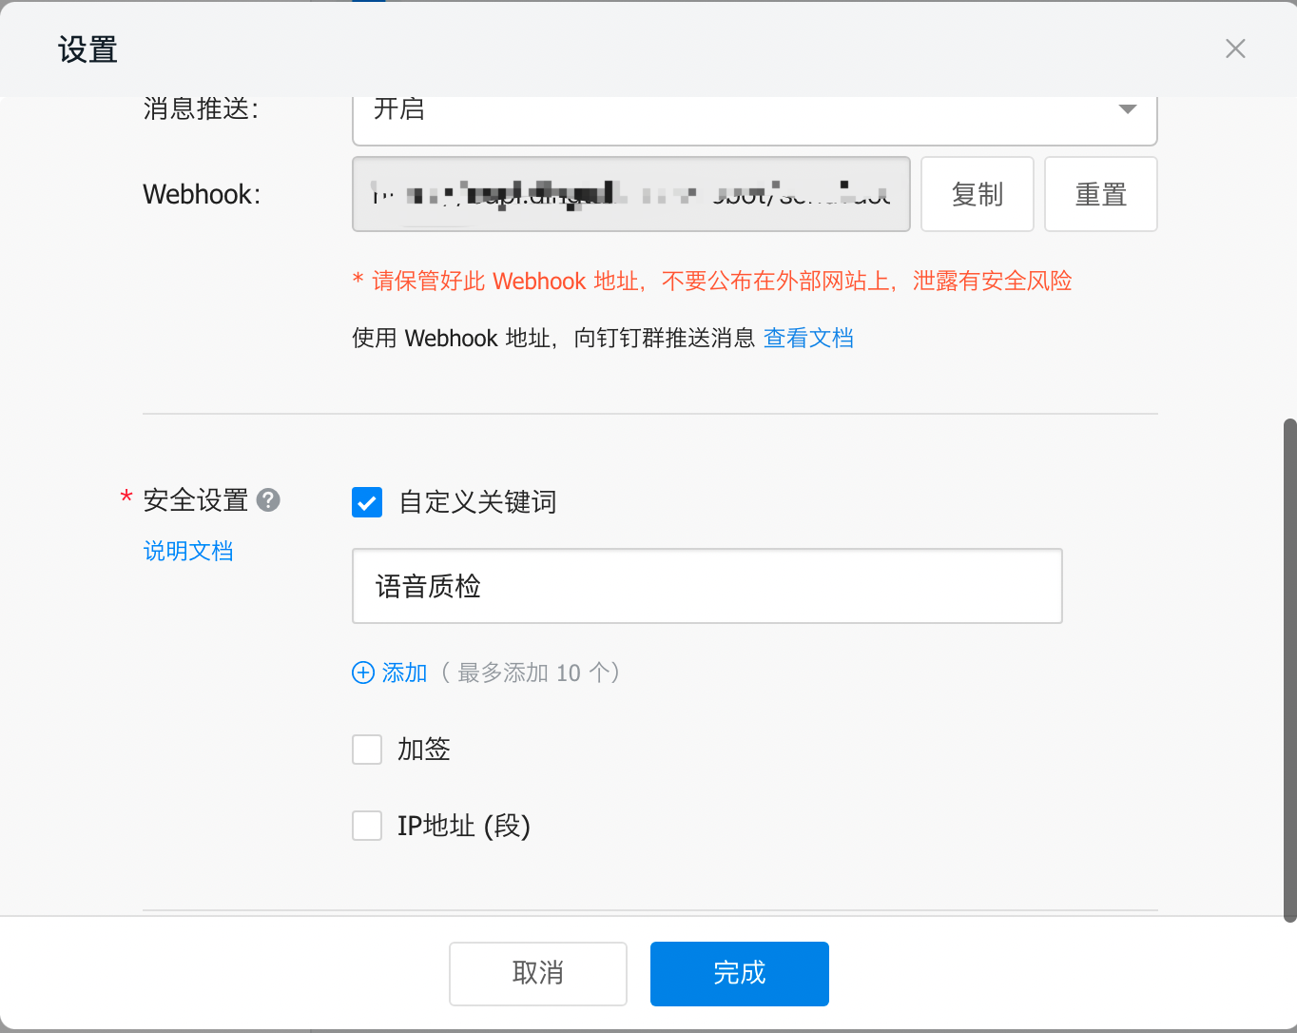Click the red Webhook warning text
The height and width of the screenshot is (1033, 1297).
tap(712, 281)
